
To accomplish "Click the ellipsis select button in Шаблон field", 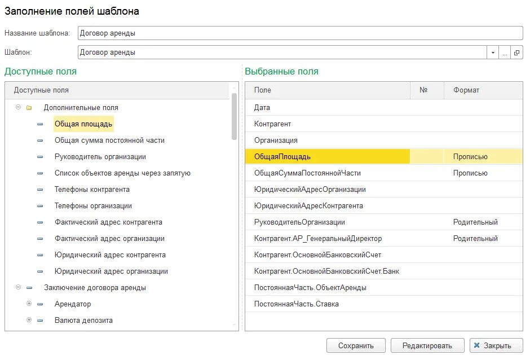I will [x=505, y=52].
